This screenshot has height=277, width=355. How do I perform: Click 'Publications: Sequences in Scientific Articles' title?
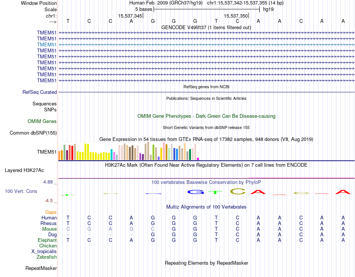(x=206, y=98)
